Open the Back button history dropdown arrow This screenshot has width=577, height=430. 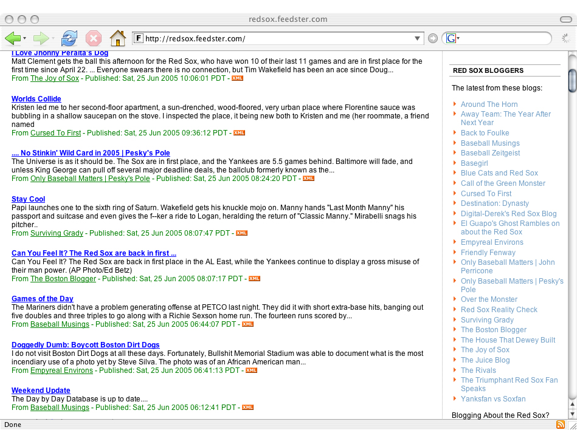pyautogui.click(x=25, y=38)
